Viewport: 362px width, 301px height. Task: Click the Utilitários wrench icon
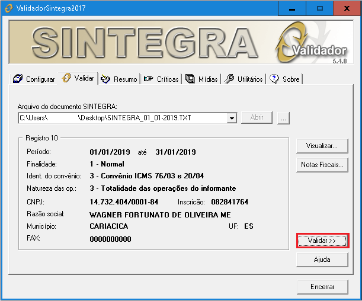click(229, 79)
